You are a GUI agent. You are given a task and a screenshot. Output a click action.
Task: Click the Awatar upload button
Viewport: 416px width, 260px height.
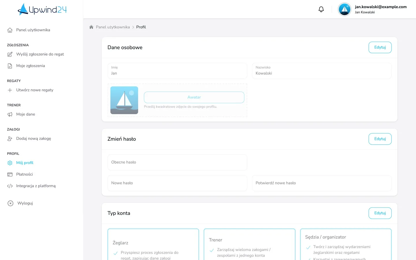[194, 97]
